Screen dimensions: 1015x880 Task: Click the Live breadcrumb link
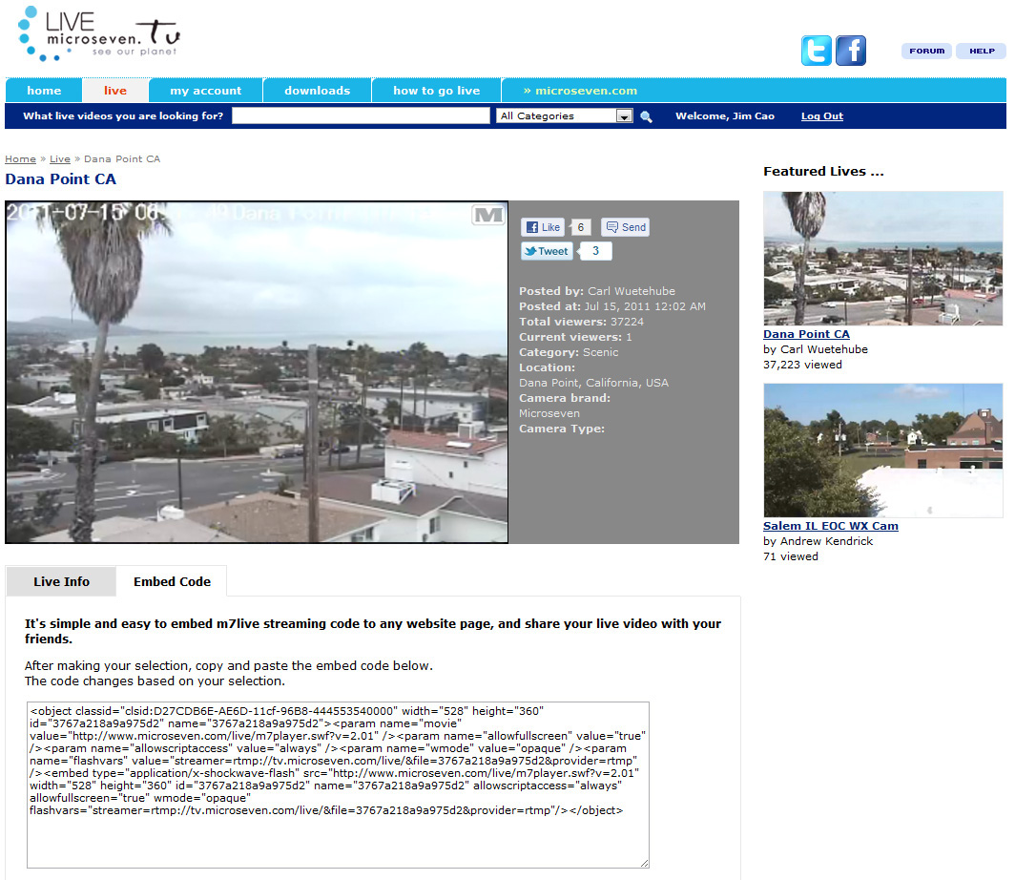pyautogui.click(x=59, y=158)
